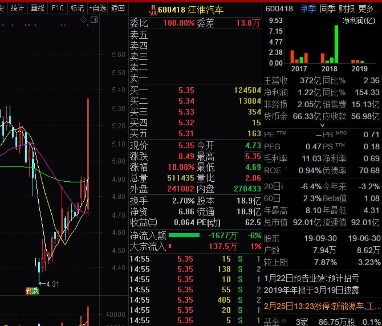Click 今开 value 4.73
This screenshot has height=326, width=382.
[x=253, y=145]
